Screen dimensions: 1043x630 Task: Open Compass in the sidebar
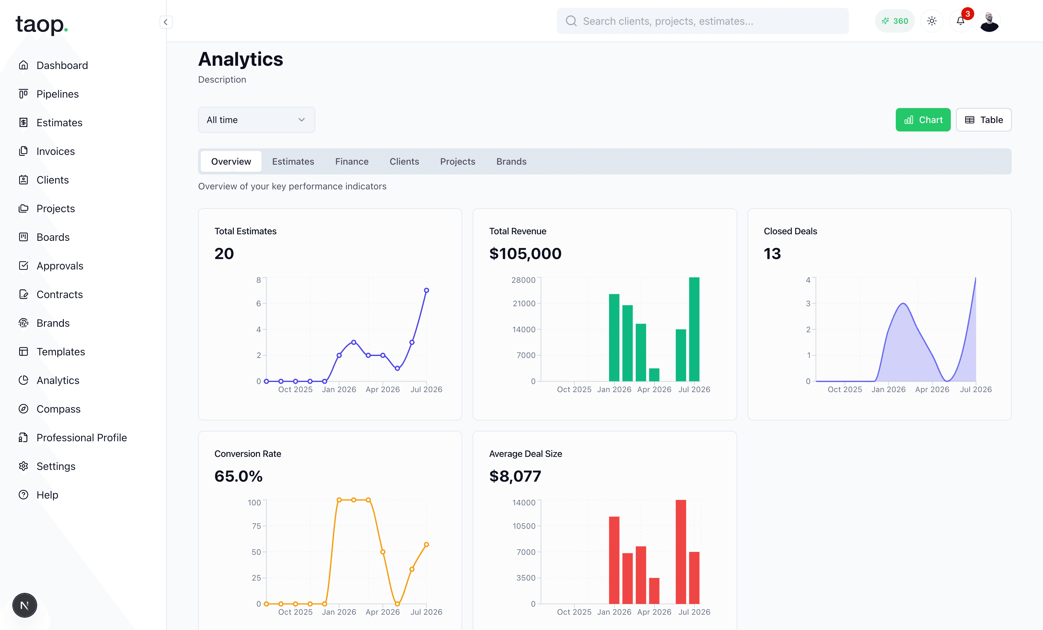(x=58, y=409)
